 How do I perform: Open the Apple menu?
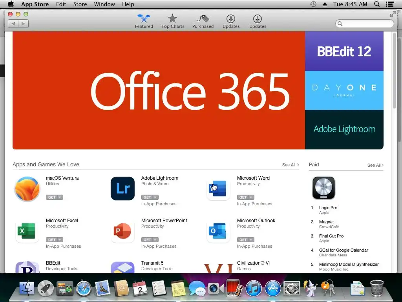click(x=11, y=4)
